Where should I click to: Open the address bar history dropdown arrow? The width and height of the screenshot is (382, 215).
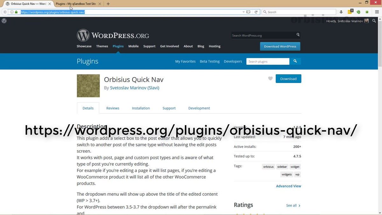coord(244,12)
